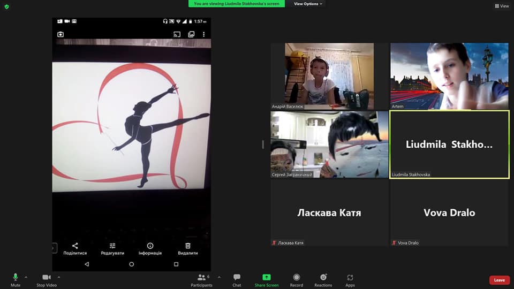The width and height of the screenshot is (514, 289).
Task: Tap Android back navigation triangle
Action: point(87,264)
